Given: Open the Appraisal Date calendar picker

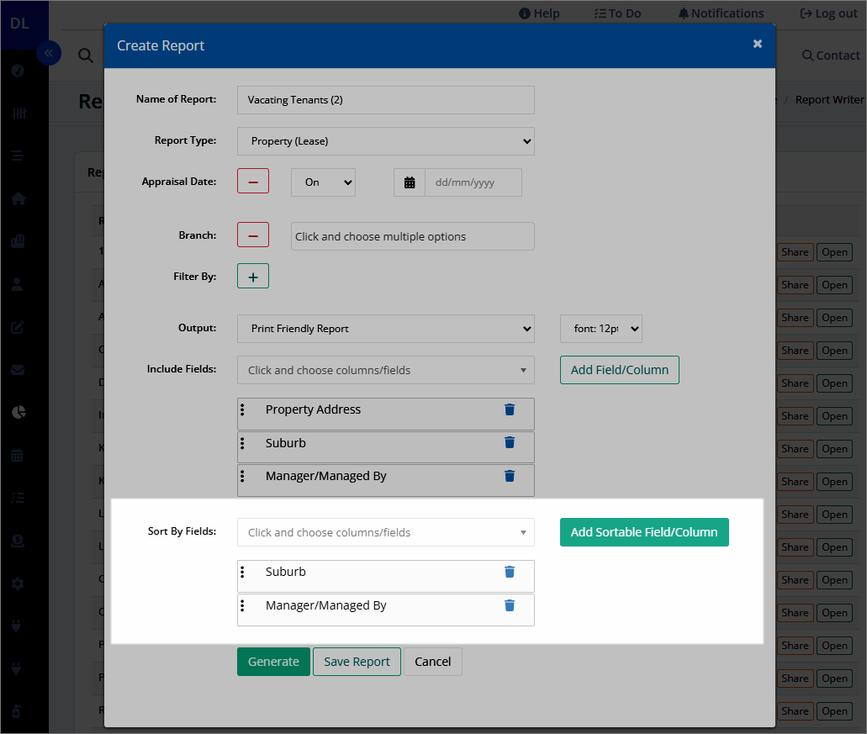Looking at the screenshot, I should coord(410,182).
